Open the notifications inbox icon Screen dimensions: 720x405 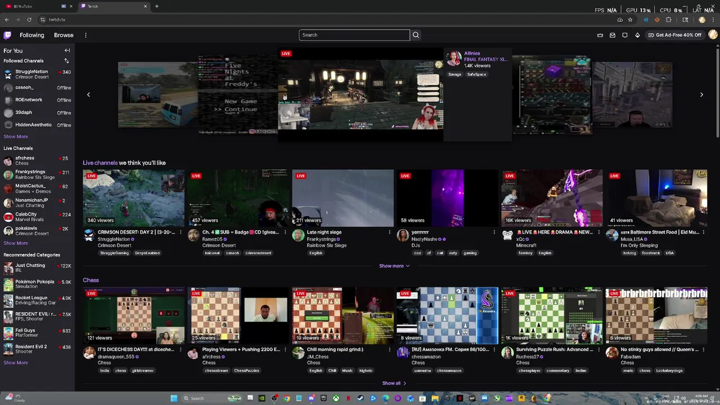click(x=613, y=35)
